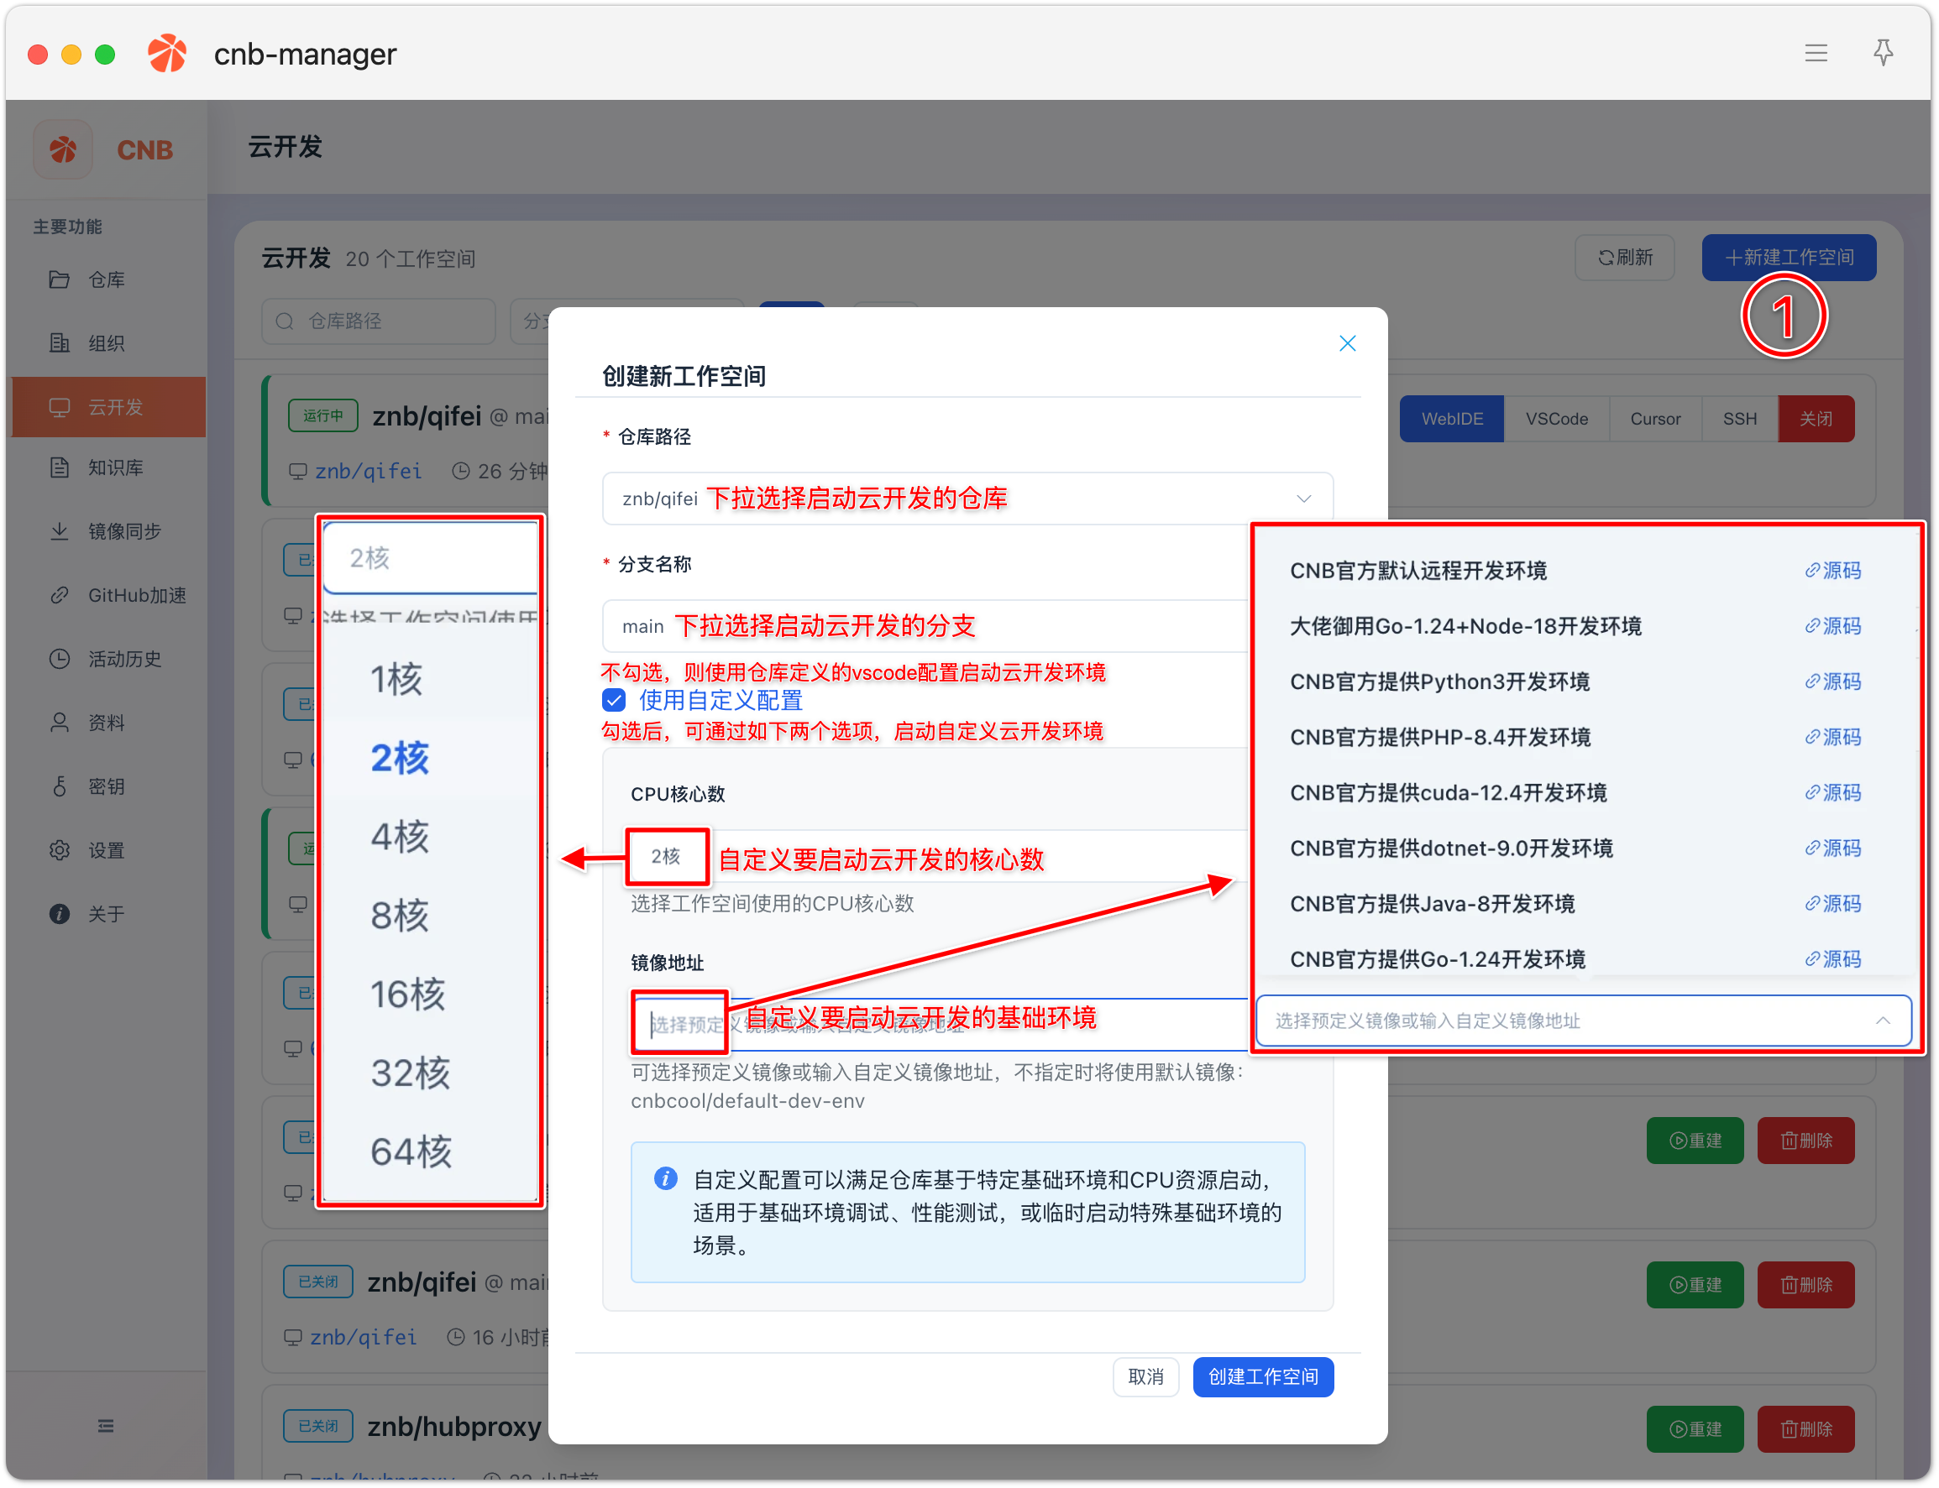Screen dimensions: 1939x1488
Task: Open the 仓库 sidebar item
Action: coord(108,279)
